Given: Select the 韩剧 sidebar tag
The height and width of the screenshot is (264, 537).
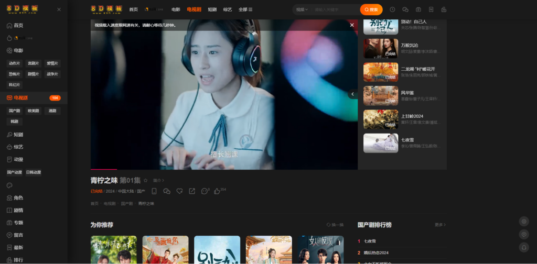Looking at the screenshot, I should tap(14, 122).
